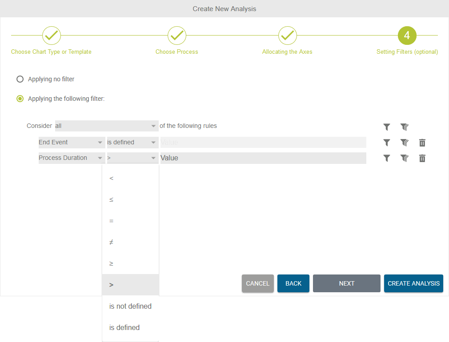Click add-rule funnel icon in Consider row
This screenshot has width=449, height=342.
(x=387, y=127)
